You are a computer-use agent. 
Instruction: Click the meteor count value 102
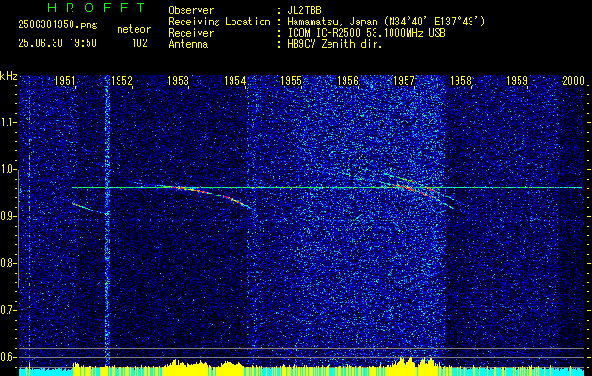tap(139, 43)
